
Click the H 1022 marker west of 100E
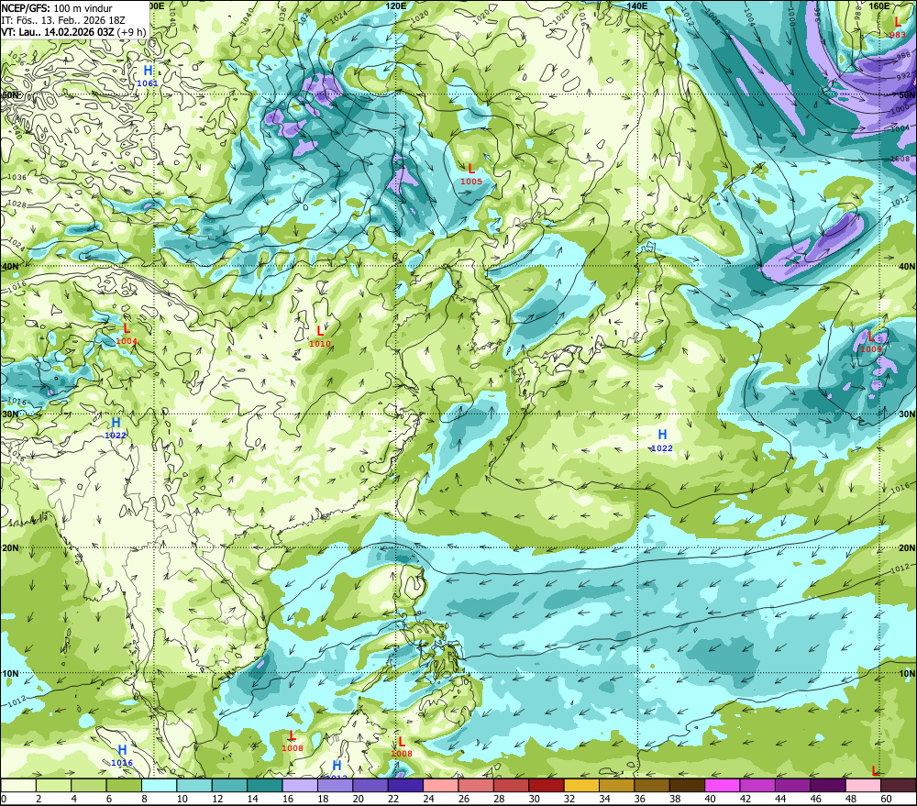pos(116,427)
